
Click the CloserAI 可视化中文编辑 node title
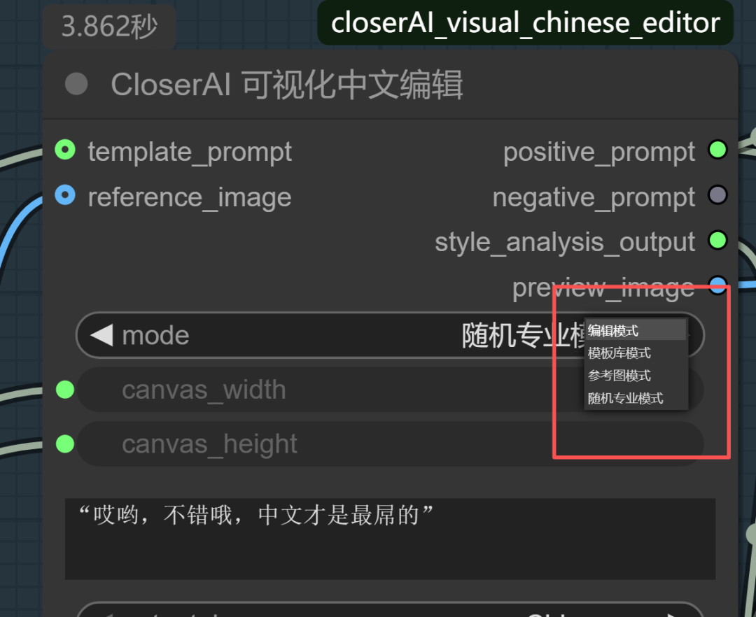[287, 85]
